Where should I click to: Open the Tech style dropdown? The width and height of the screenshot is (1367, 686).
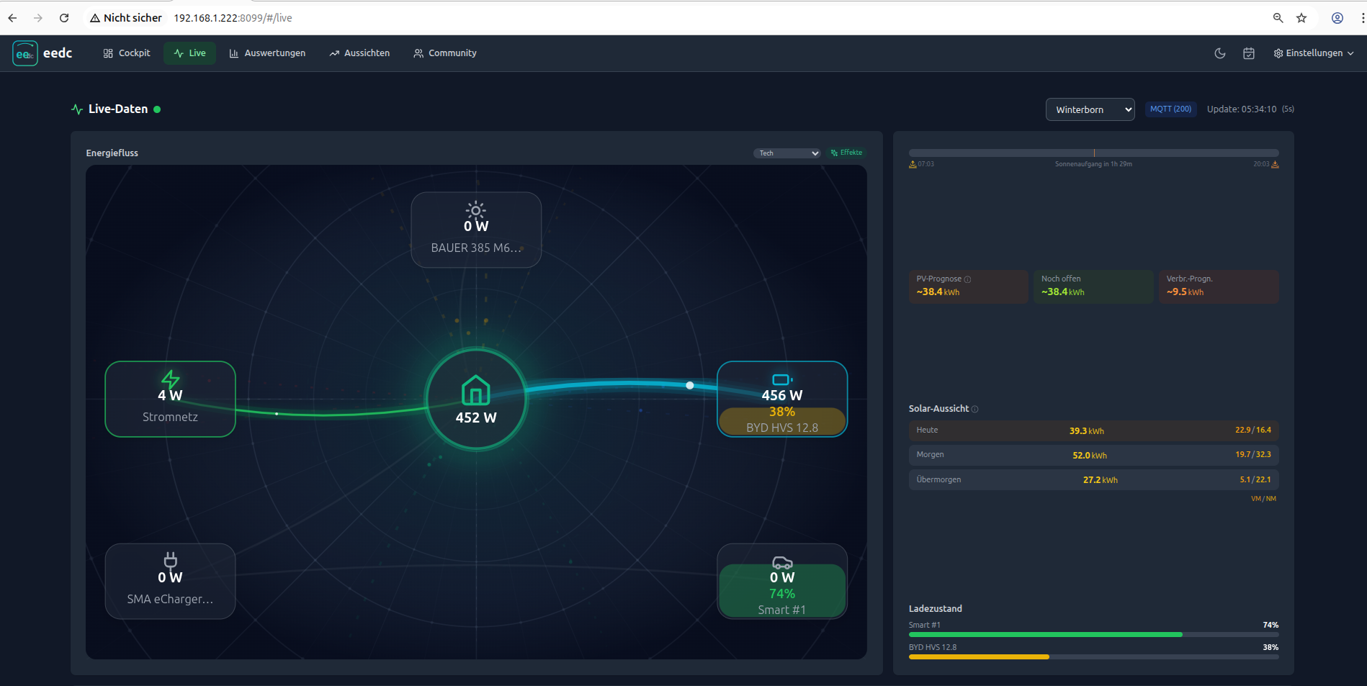point(786,153)
